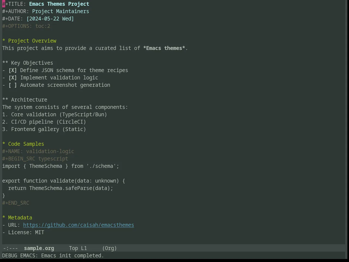Fold the Key Objectives subheading
This screenshot has width=349, height=262.
click(x=28, y=63)
